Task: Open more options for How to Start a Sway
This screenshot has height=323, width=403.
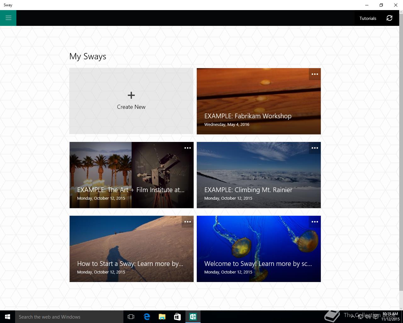Action: 188,222
